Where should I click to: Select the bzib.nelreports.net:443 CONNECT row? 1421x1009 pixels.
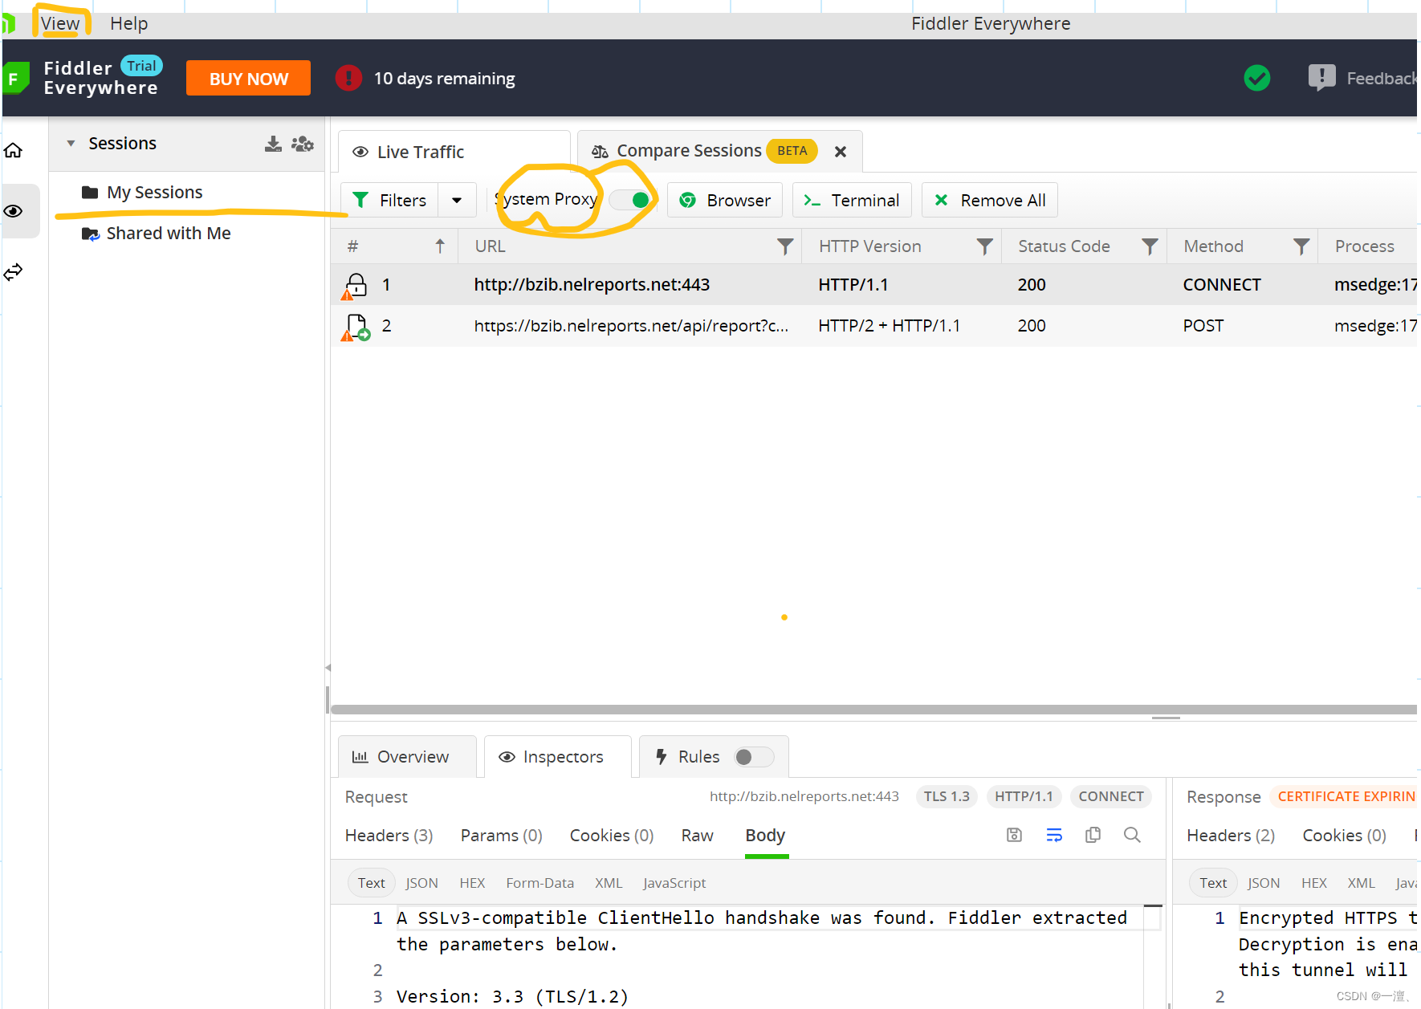873,284
